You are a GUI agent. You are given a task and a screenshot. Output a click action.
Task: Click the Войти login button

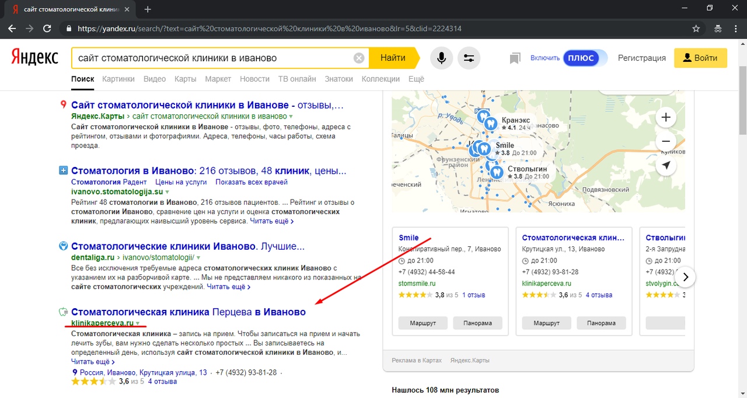pyautogui.click(x=700, y=58)
